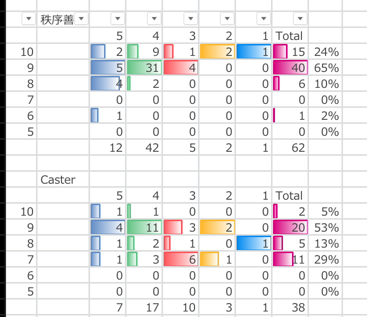Select the Caster total cell showing 38

point(290,308)
